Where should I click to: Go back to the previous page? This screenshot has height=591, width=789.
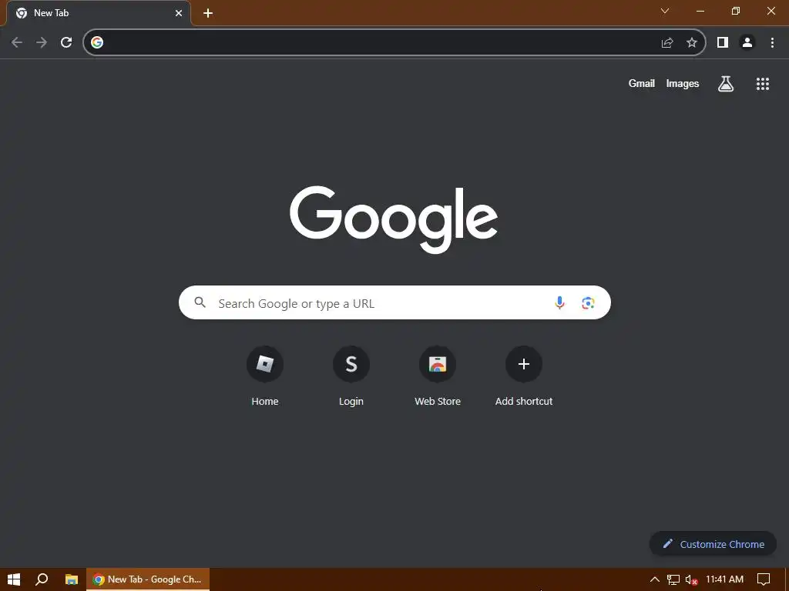coord(17,43)
